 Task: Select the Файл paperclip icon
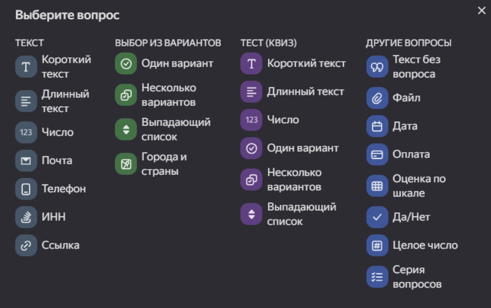pyautogui.click(x=377, y=98)
